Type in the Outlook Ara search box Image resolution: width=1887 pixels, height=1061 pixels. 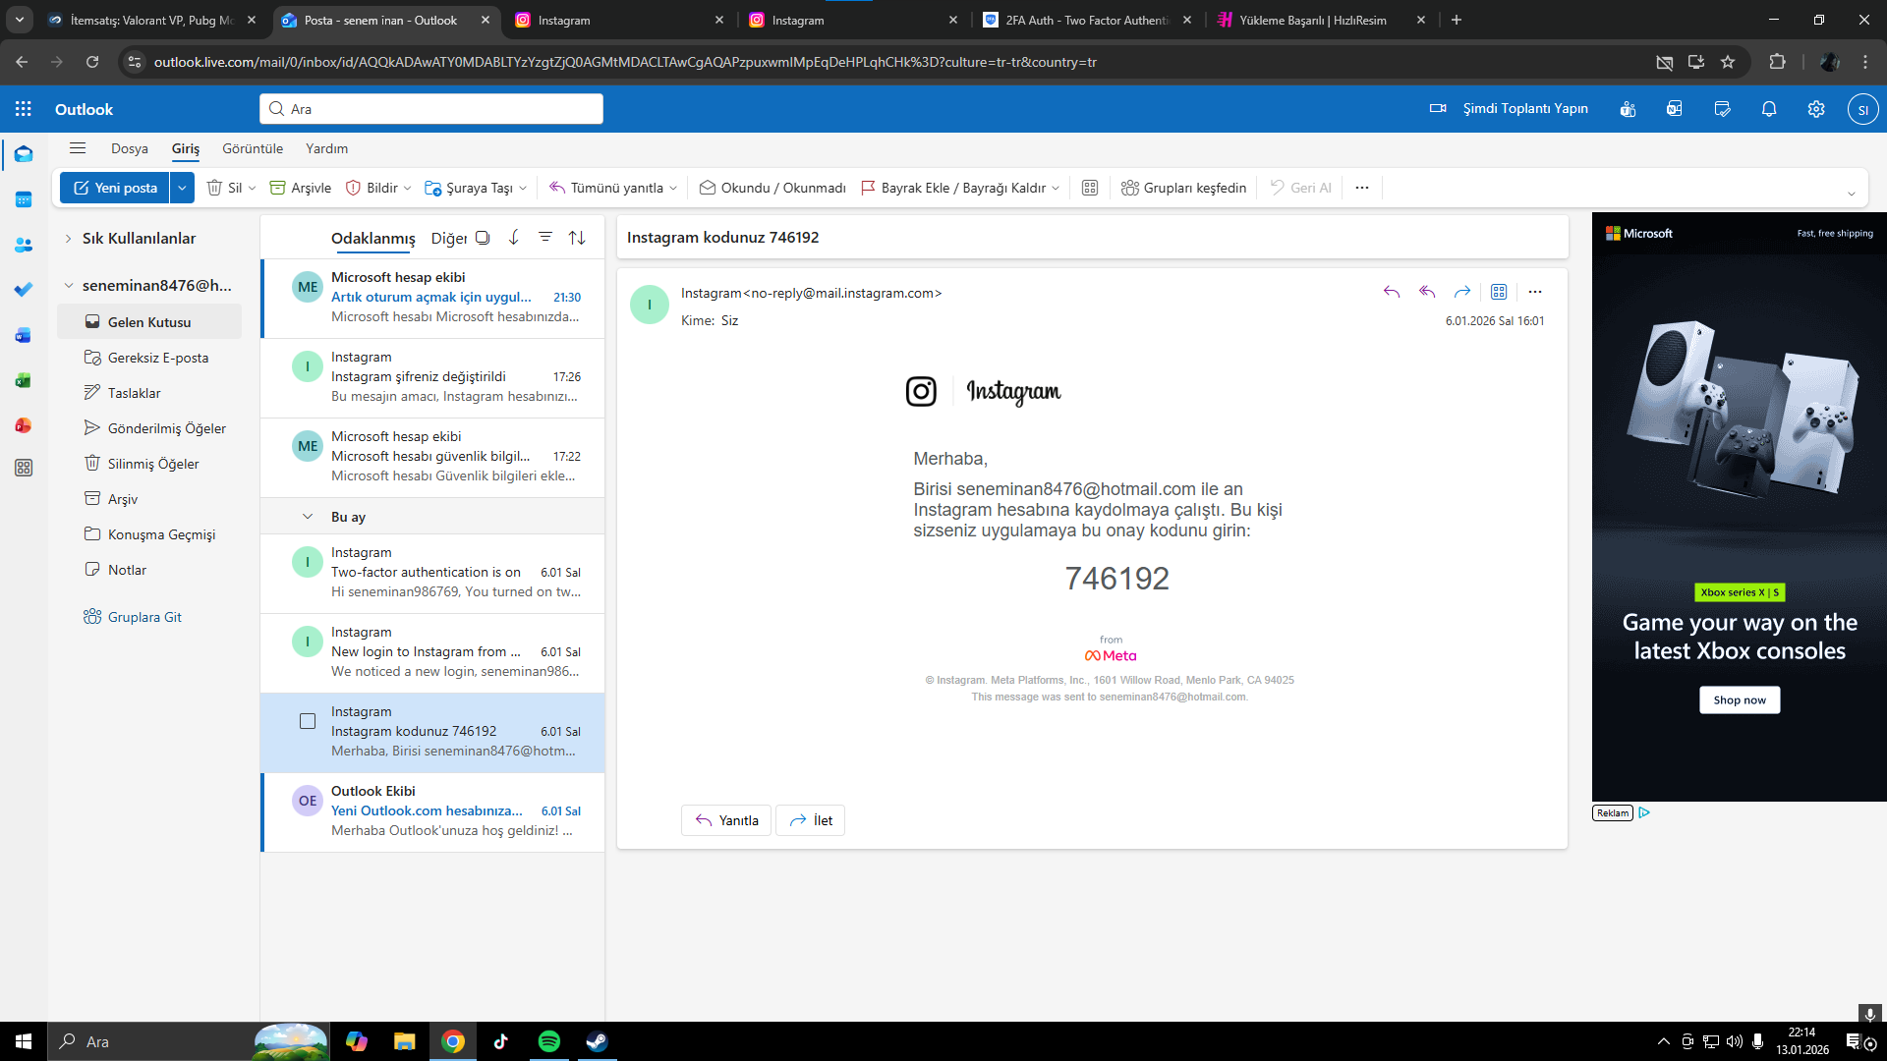(x=431, y=109)
